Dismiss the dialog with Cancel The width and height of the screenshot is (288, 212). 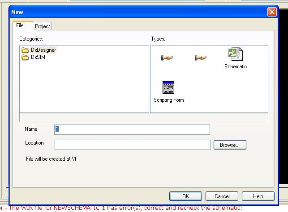click(222, 196)
